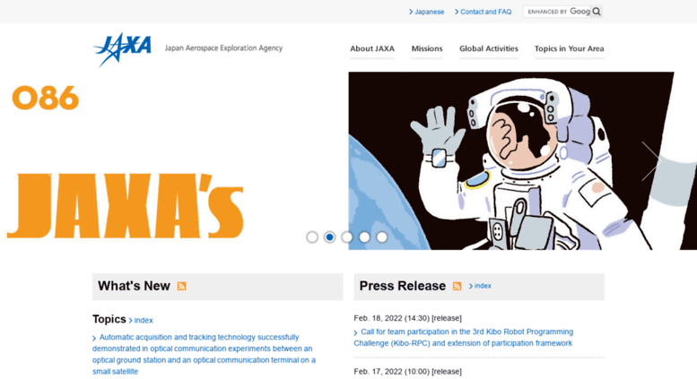Select the third carousel slide dot
The width and height of the screenshot is (697, 379).
(347, 237)
